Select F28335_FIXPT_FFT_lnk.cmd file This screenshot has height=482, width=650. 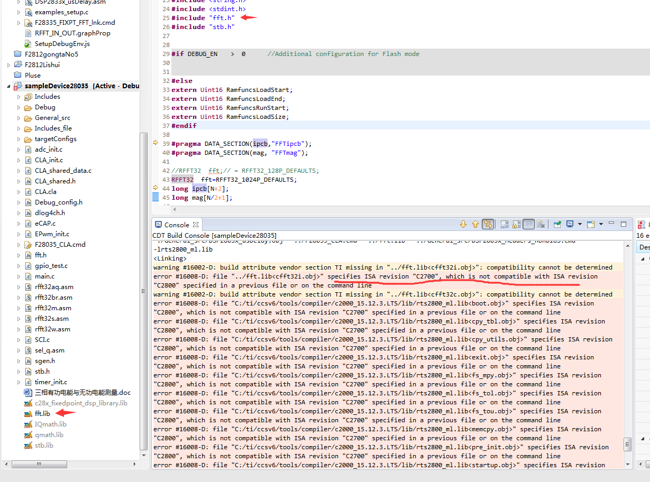[75, 22]
